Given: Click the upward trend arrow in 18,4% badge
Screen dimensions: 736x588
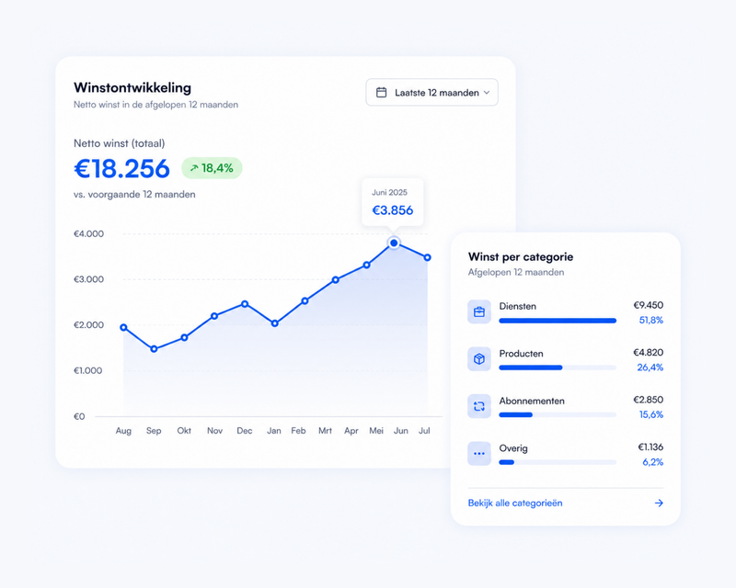Looking at the screenshot, I should [x=194, y=168].
